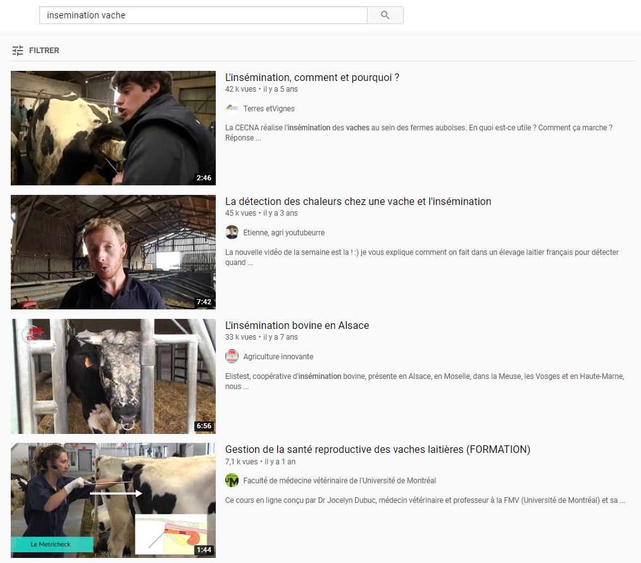The height and width of the screenshot is (563, 641).
Task: Click the Le Metricheck video thumbnail
Action: click(113, 500)
